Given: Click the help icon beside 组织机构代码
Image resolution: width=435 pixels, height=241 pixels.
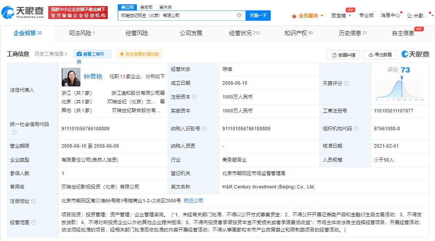Looking at the screenshot, I should (356, 129).
